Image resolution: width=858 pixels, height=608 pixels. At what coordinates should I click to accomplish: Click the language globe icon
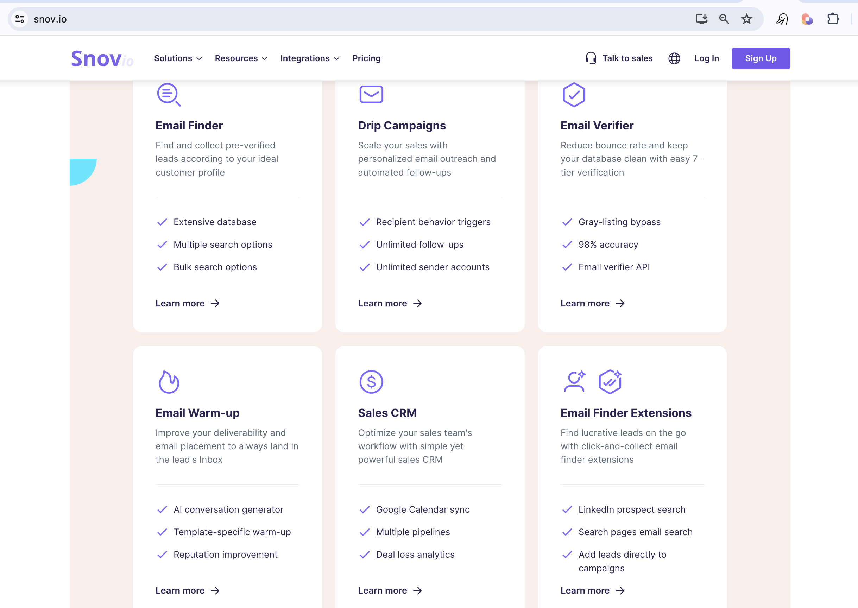[x=674, y=58]
